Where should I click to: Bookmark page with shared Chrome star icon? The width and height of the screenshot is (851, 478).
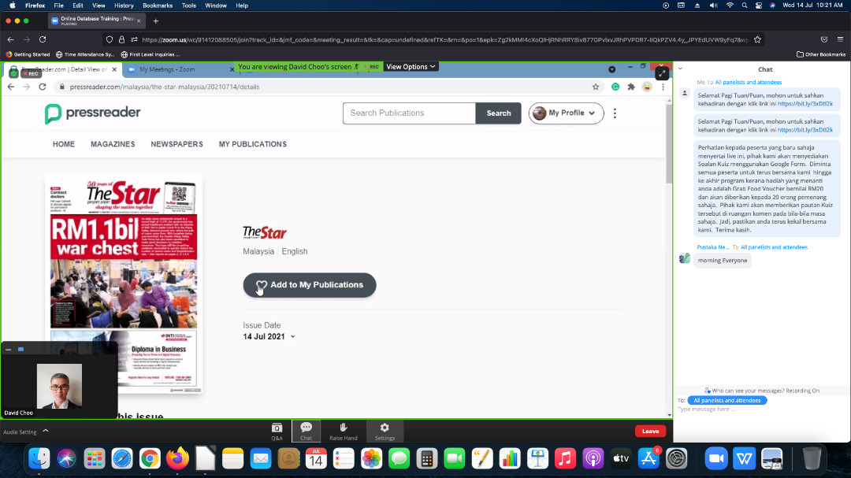click(x=596, y=87)
